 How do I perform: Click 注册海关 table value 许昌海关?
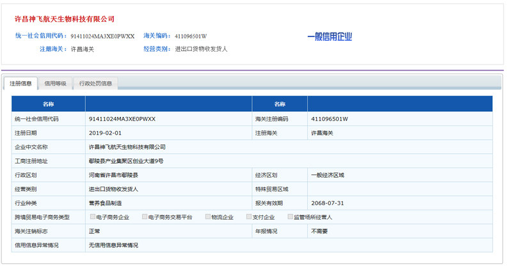click(323, 133)
